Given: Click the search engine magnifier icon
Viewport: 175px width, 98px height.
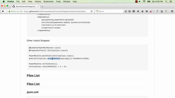Looking at the screenshot, I should pyautogui.click(x=97, y=11).
